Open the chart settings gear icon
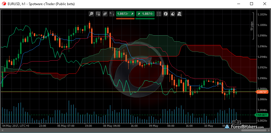The height and width of the screenshot is (133, 271). click(x=98, y=14)
